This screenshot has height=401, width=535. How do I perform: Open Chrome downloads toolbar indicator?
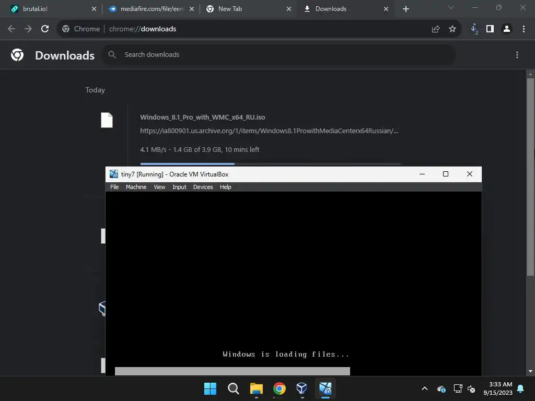(474, 29)
